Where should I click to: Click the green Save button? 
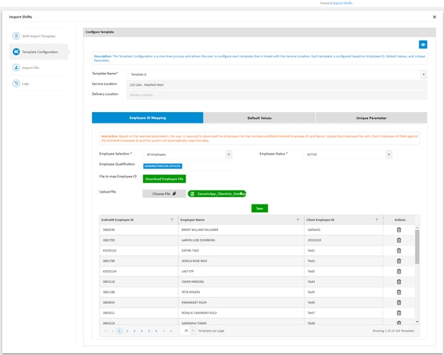(x=259, y=208)
